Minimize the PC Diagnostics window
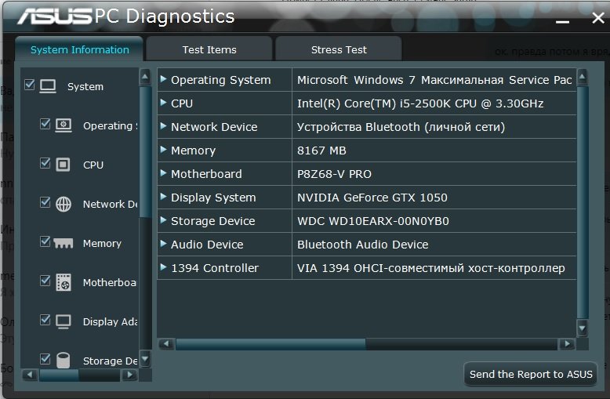610x399 pixels. 562,20
